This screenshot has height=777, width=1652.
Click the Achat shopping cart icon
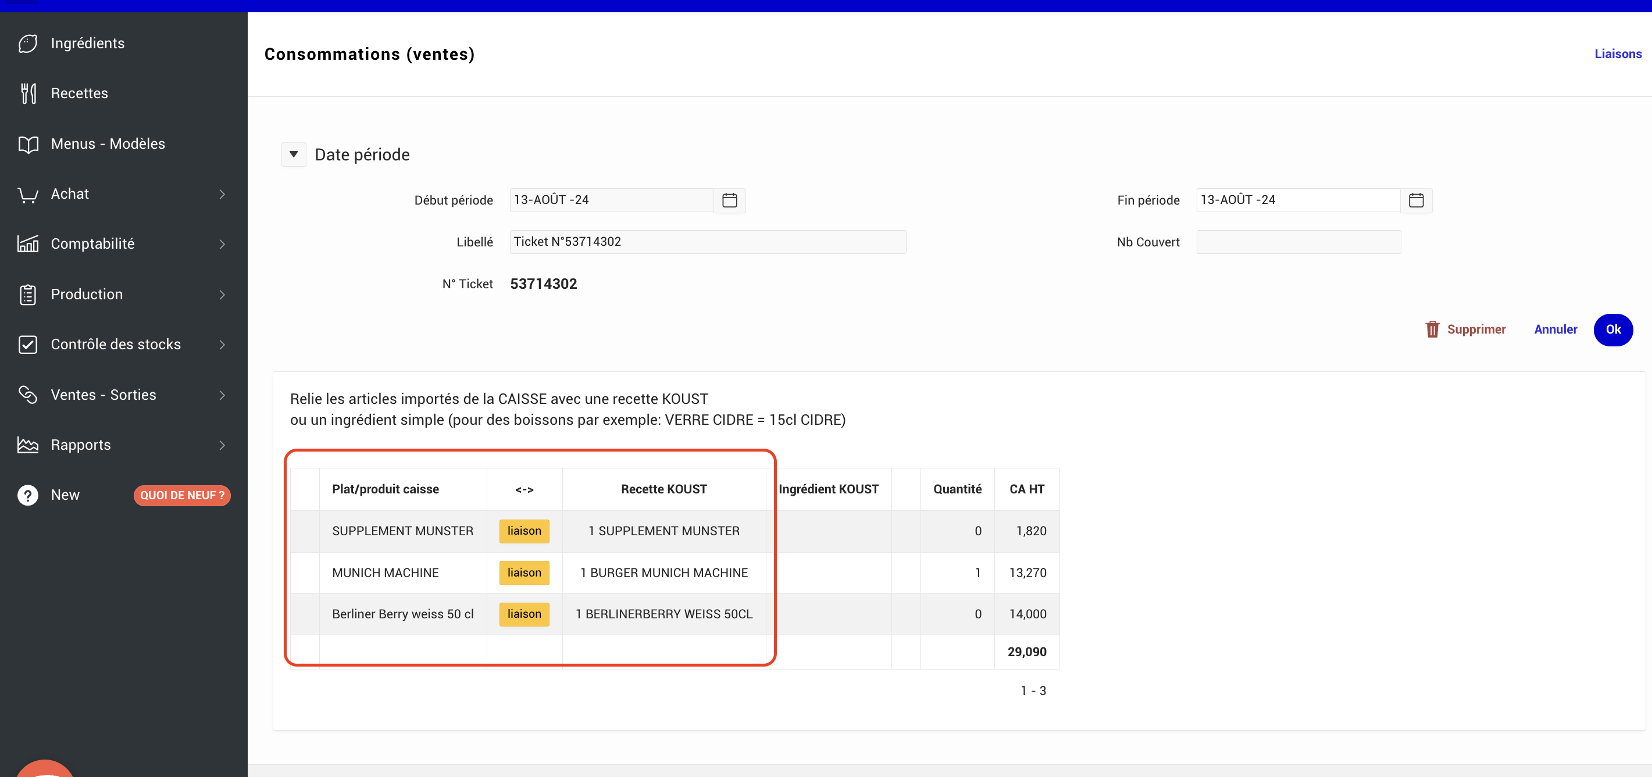tap(27, 194)
